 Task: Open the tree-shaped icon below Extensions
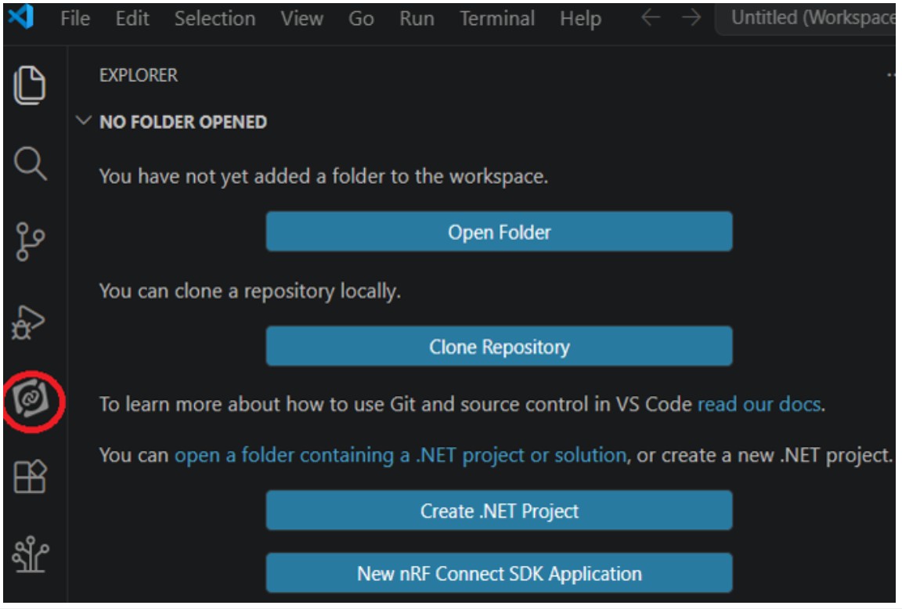pyautogui.click(x=31, y=554)
